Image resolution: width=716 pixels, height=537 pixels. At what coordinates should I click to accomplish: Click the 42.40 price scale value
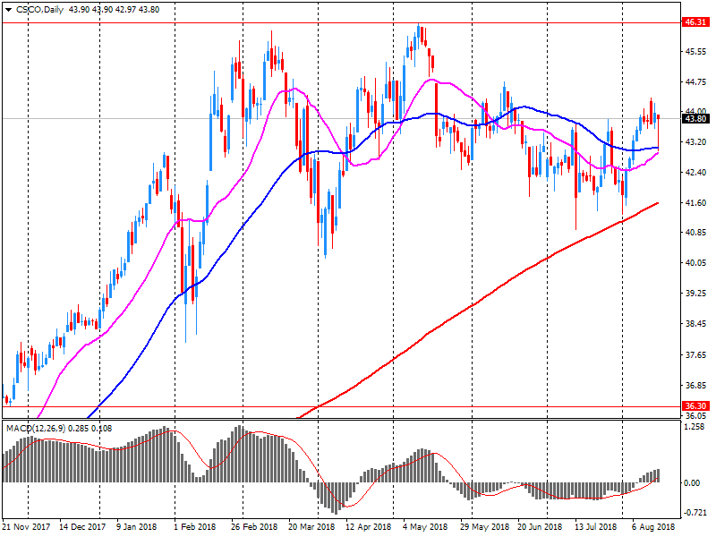695,172
